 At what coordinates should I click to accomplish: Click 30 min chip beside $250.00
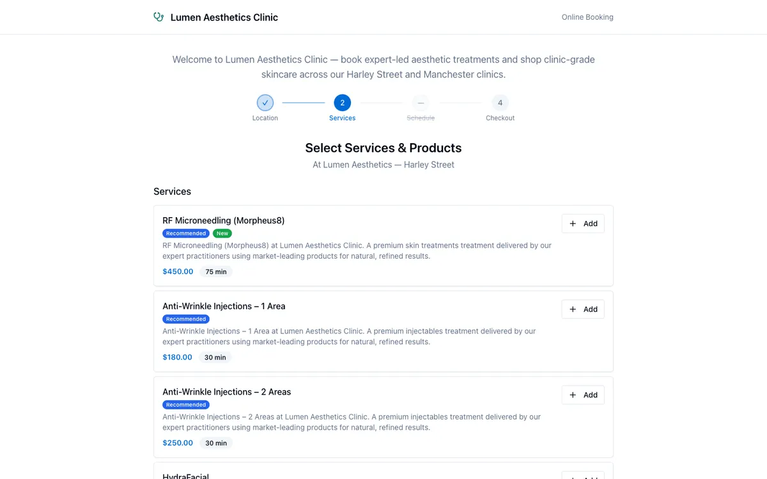(x=216, y=443)
